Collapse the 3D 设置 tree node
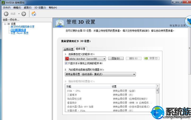This screenshot has height=120, width=191. [5, 24]
